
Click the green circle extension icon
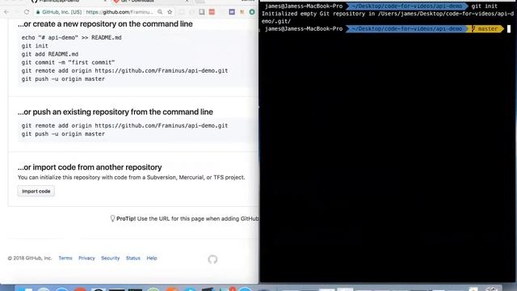(x=252, y=12)
